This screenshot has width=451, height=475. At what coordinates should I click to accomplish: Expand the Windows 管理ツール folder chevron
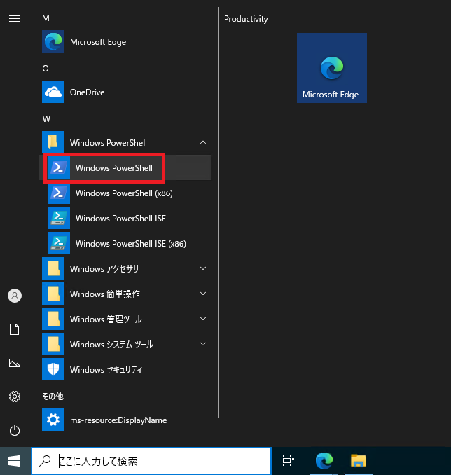(203, 319)
